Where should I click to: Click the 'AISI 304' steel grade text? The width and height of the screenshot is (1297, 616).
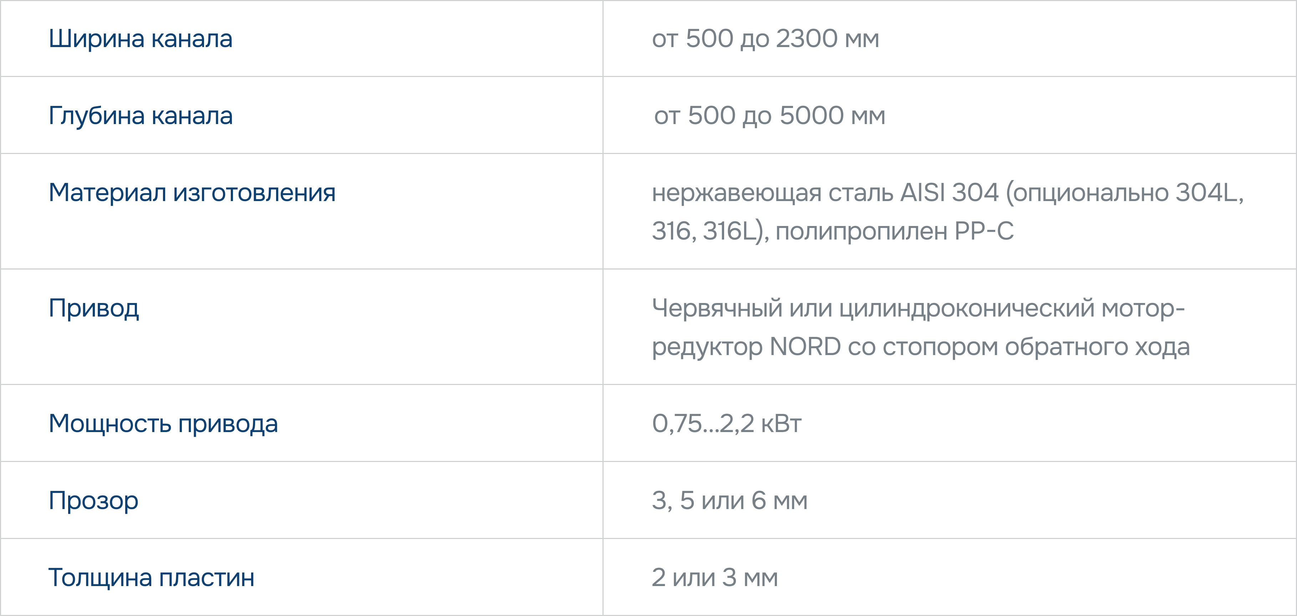(949, 192)
